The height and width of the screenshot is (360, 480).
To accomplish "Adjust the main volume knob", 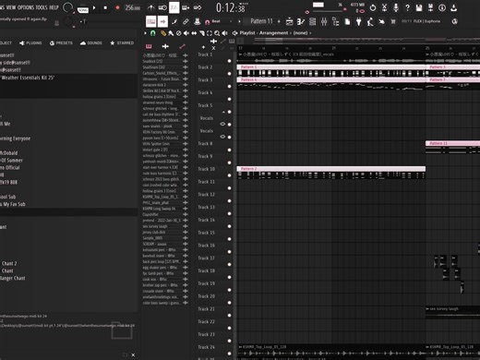I will coord(67,8).
